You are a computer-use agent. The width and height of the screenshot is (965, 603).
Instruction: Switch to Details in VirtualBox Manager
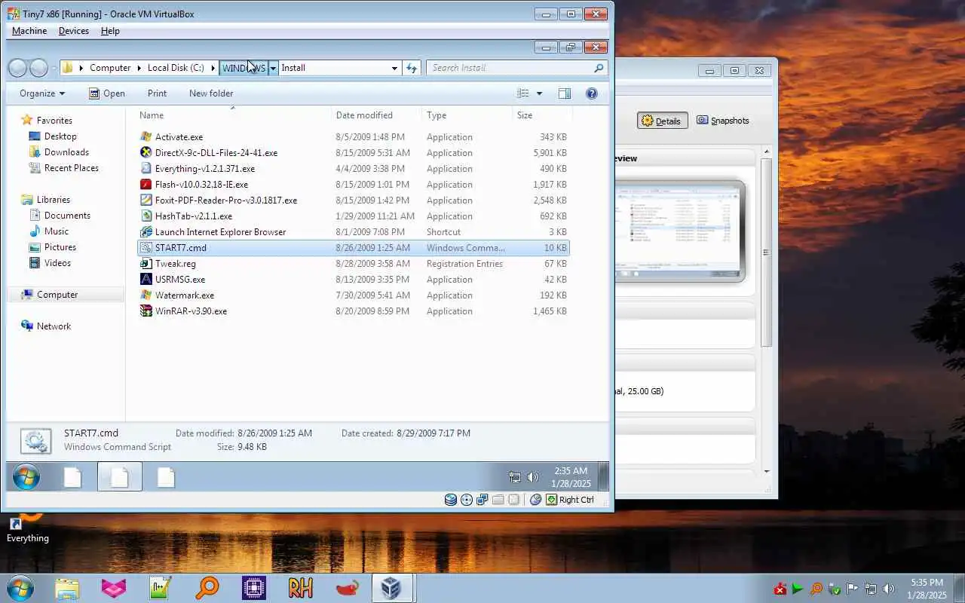663,121
